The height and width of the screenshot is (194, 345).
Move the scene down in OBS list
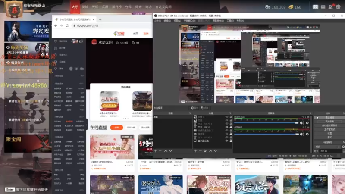pos(170,151)
